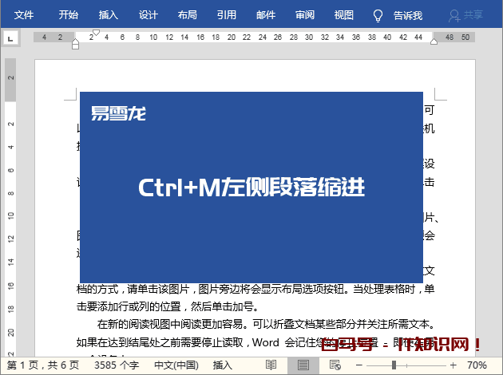The height and width of the screenshot is (375, 503).
Task: Click the zoom out minus button
Action: [361, 365]
